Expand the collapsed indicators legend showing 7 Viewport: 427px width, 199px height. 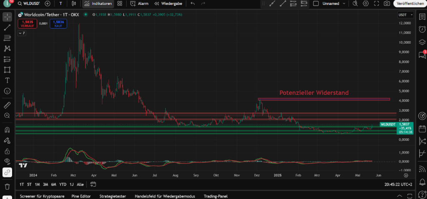pyautogui.click(x=22, y=32)
